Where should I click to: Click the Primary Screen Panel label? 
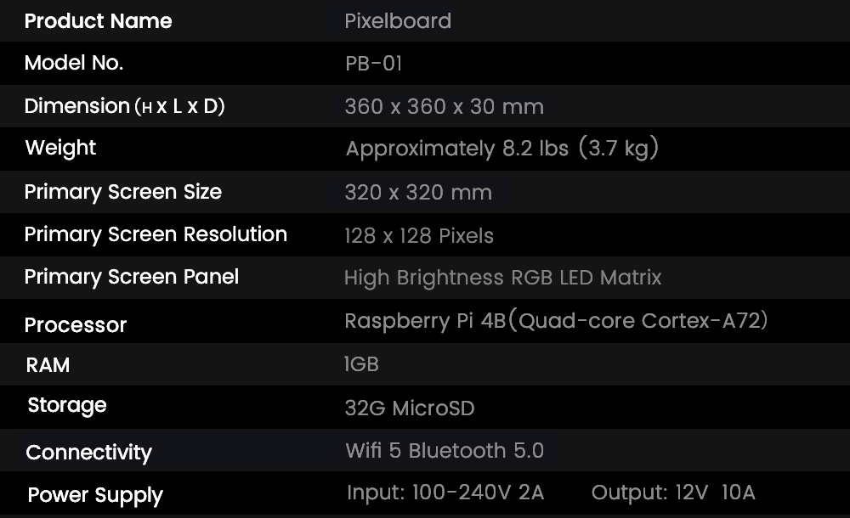click(x=132, y=277)
